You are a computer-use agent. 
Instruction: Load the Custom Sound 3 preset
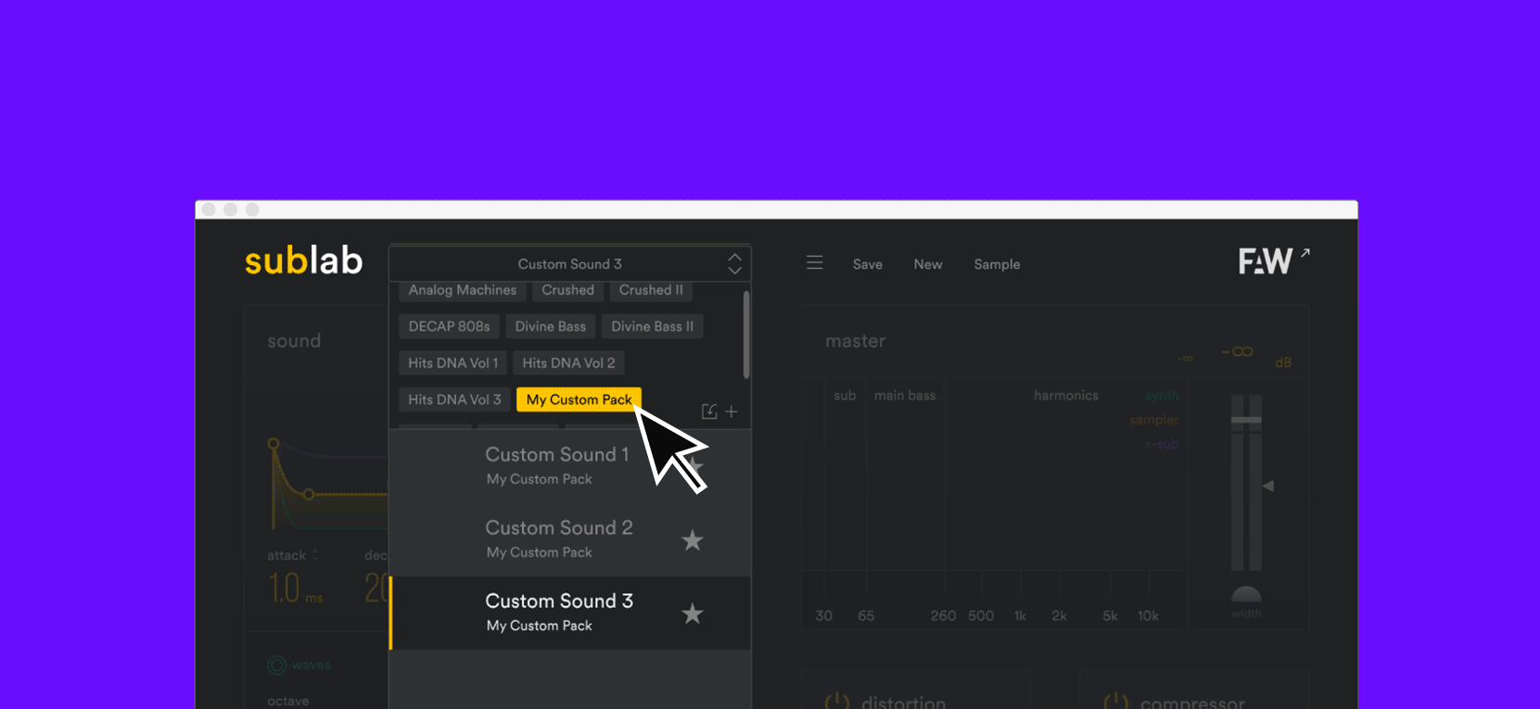pos(569,613)
